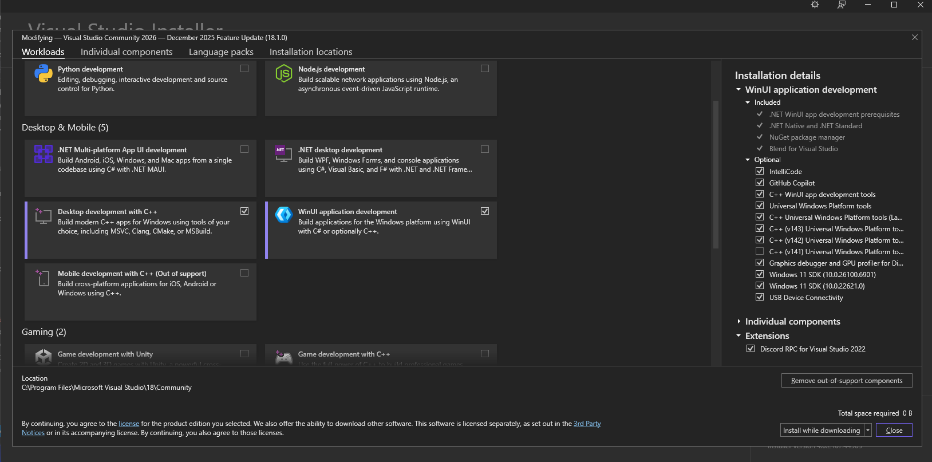The width and height of the screenshot is (932, 462).
Task: Uncheck Windows 11 SDK (10.0.26100.6901)
Action: click(x=760, y=274)
